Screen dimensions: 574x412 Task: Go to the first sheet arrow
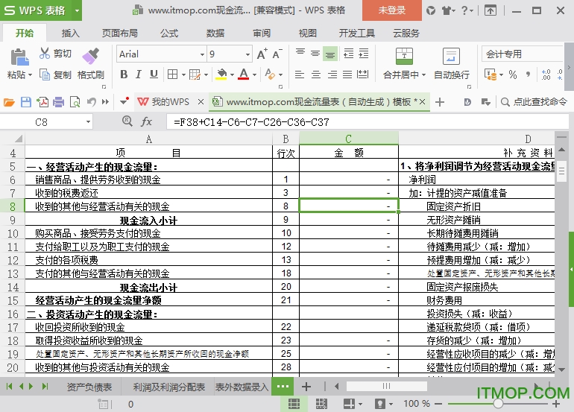9,386
